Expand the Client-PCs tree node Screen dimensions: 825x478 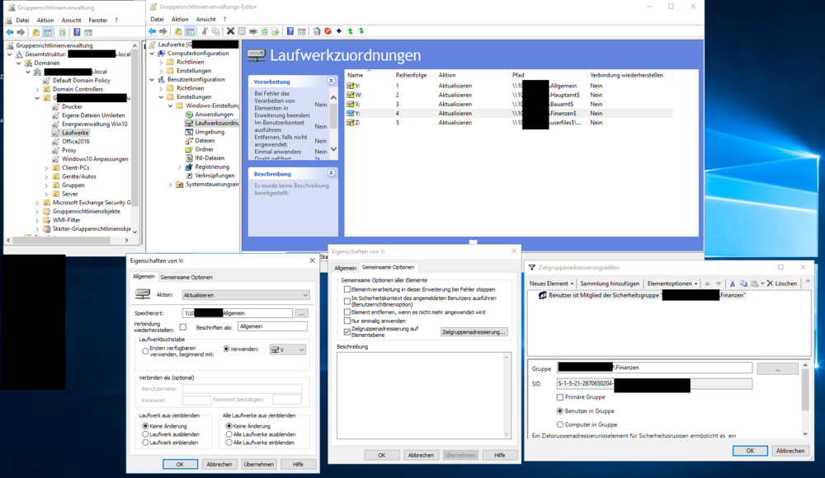point(46,167)
